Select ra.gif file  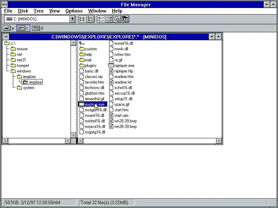coord(116,60)
